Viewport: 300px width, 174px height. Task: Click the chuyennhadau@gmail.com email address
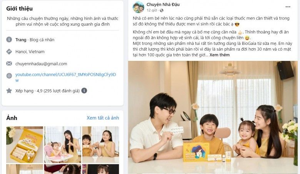pos(41,64)
